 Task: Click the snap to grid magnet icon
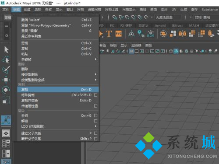(115, 17)
